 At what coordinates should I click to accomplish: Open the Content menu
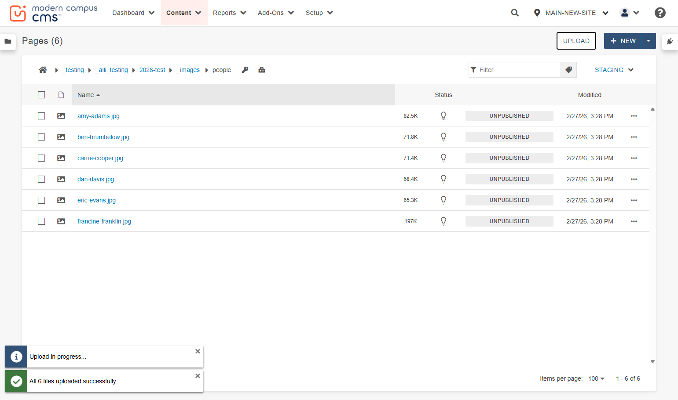[x=184, y=13]
